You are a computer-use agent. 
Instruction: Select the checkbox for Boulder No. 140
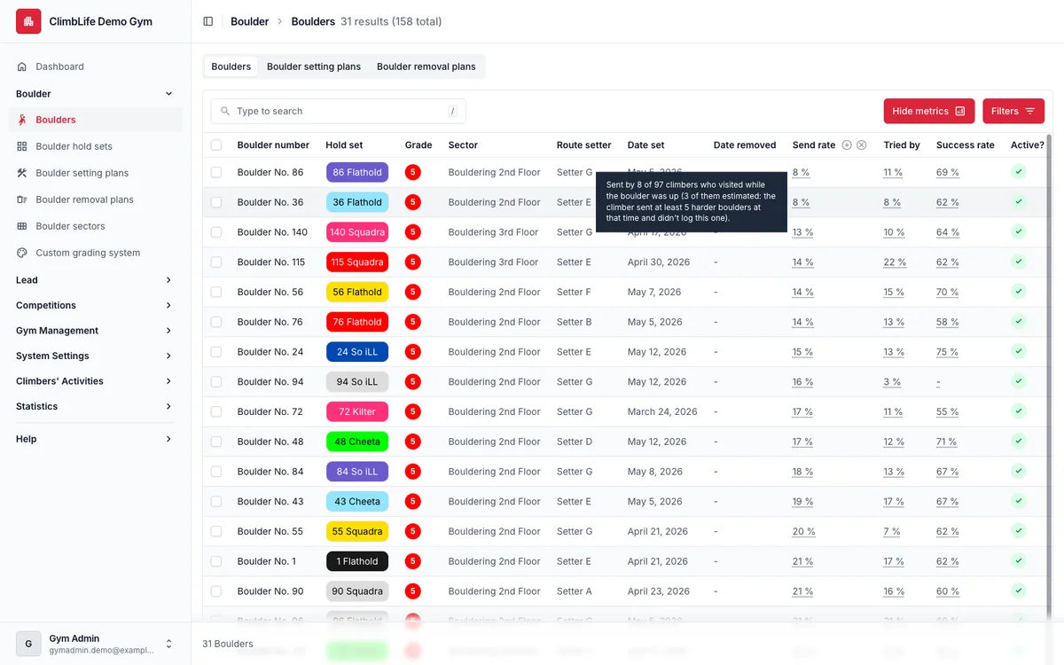click(216, 232)
